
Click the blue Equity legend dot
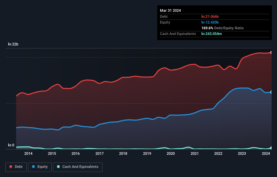point(33,167)
